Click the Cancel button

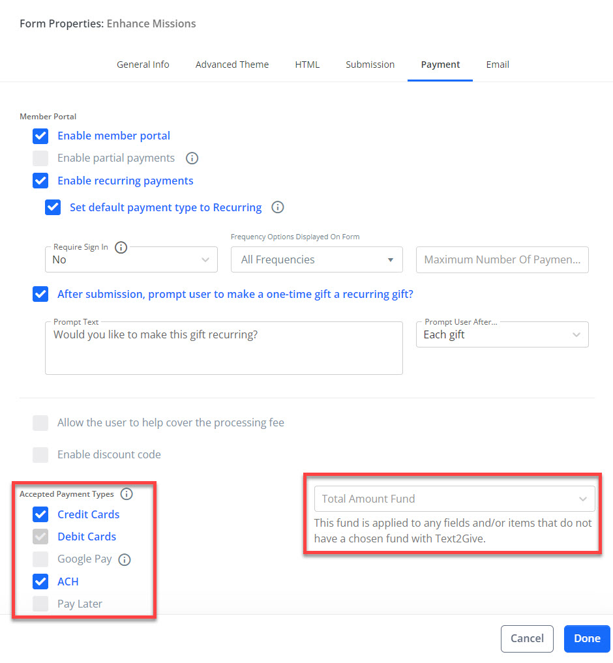click(527, 638)
